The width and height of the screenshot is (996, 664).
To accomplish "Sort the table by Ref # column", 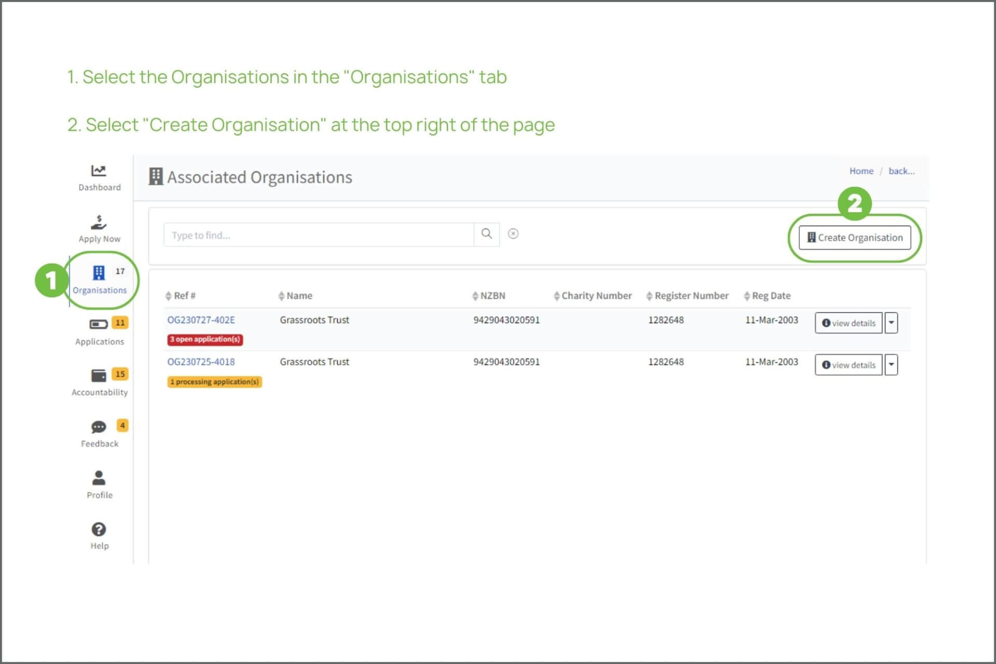I will click(x=180, y=296).
